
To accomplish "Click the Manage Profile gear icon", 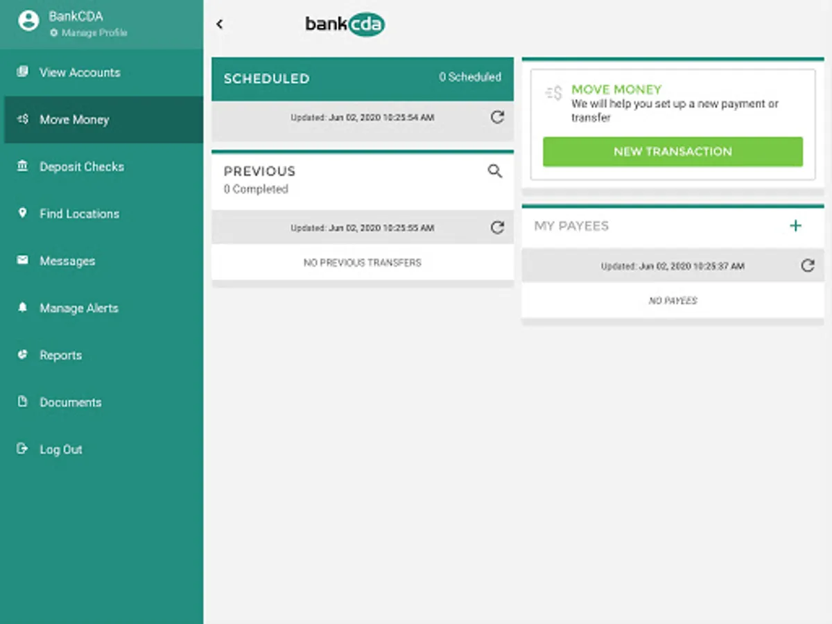I will tap(54, 33).
